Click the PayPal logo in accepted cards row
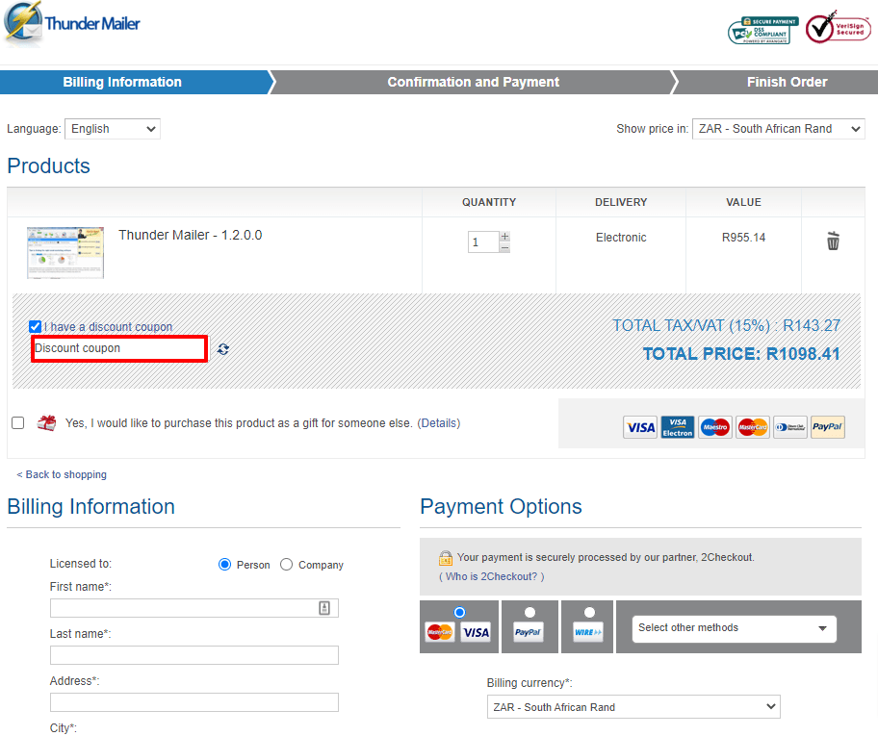 pyautogui.click(x=827, y=427)
